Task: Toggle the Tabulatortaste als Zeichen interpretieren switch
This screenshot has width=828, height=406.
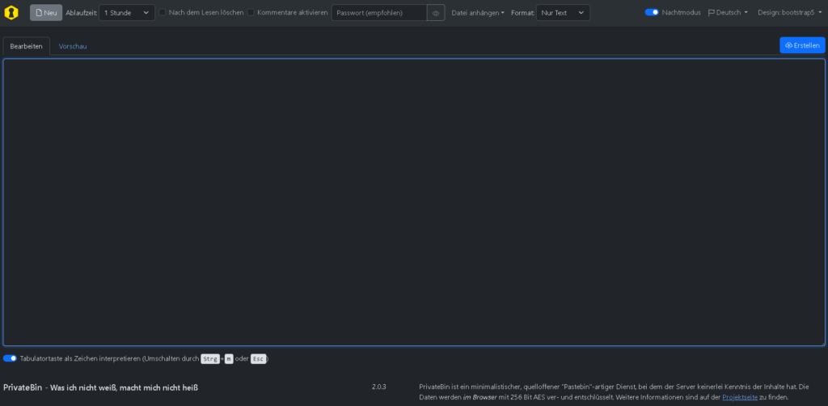Action: pos(10,358)
